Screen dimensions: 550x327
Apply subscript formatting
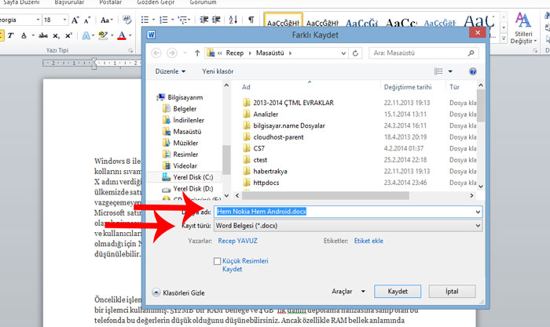pos(56,36)
